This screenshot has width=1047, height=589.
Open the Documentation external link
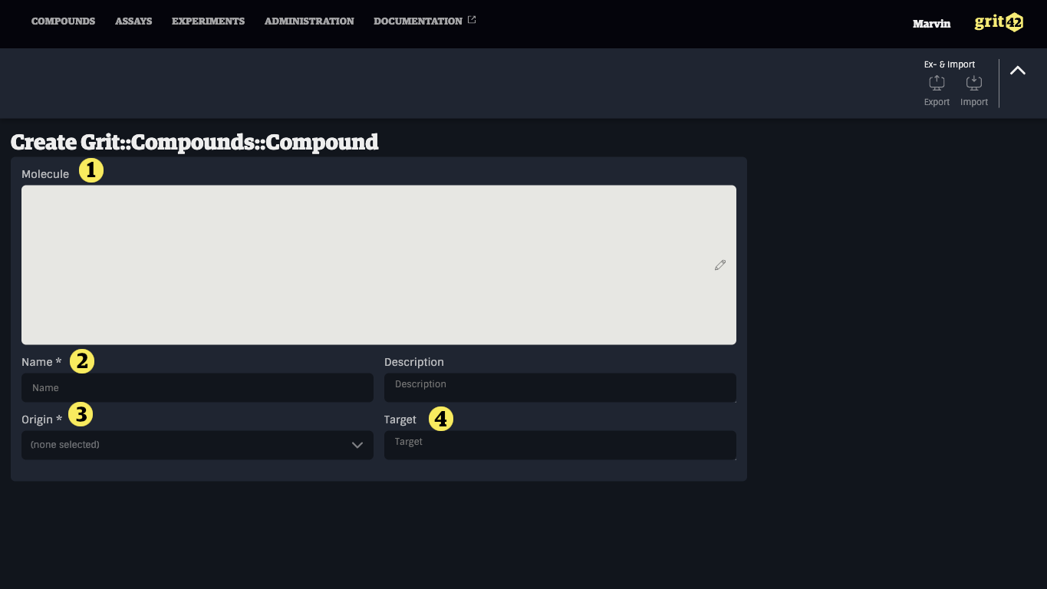pyautogui.click(x=425, y=21)
